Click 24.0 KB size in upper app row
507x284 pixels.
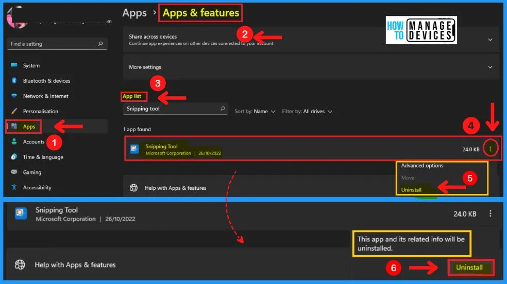point(471,149)
